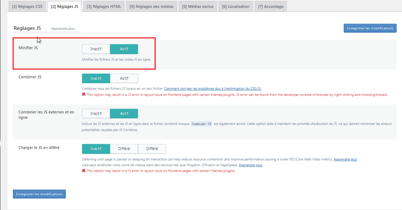Open Apprendre plus link after PageSpeed sentence

coord(250,165)
